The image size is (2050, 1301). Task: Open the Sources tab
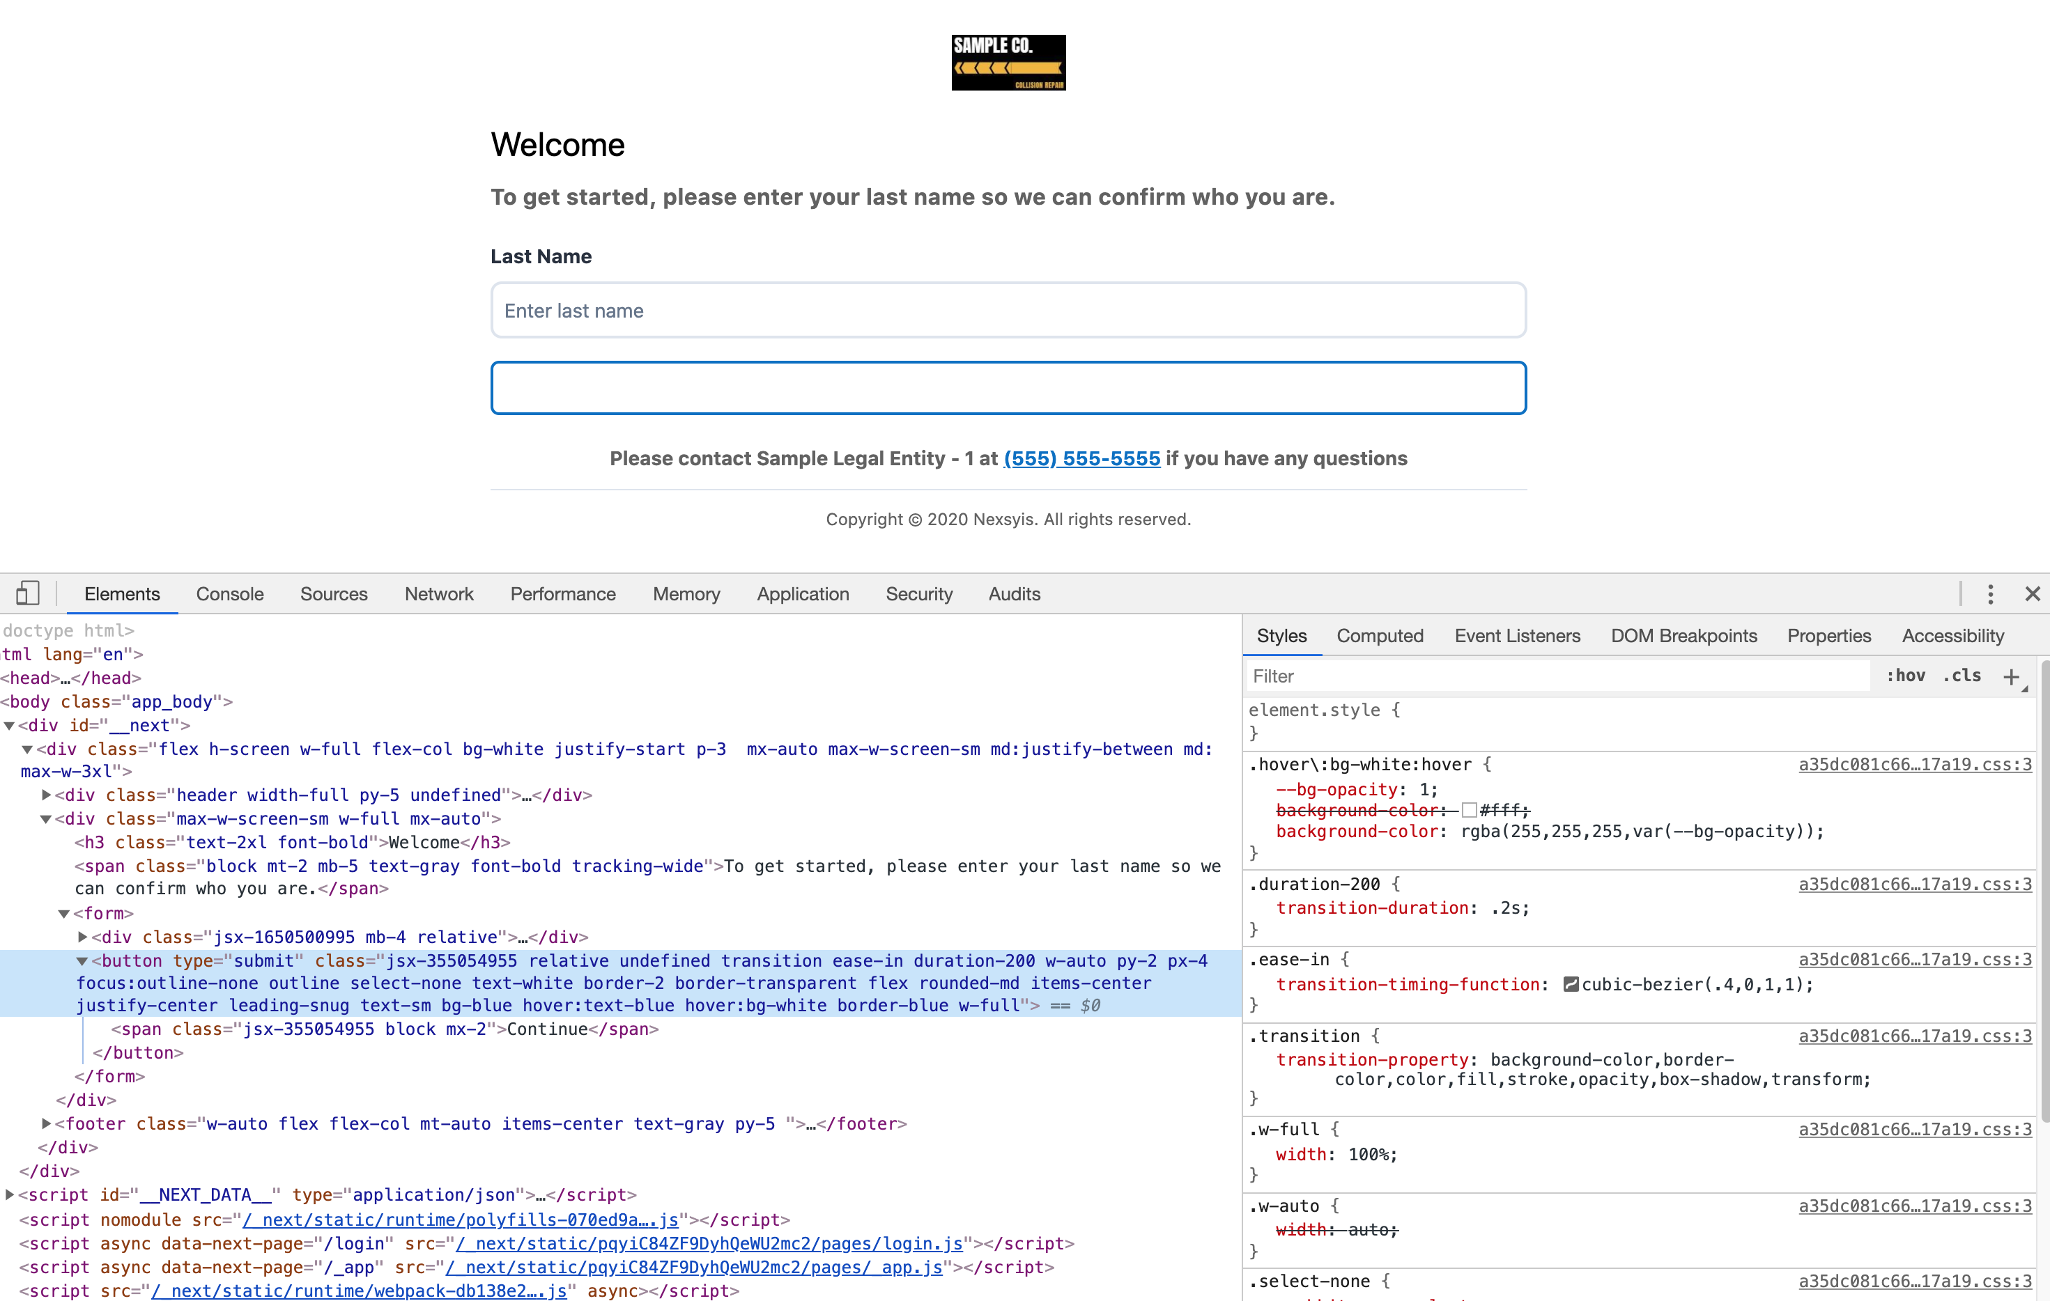334,594
